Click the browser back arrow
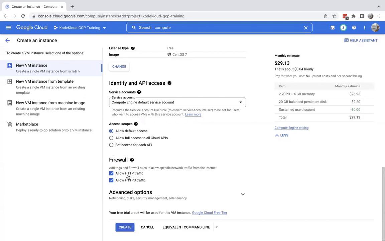This screenshot has height=241, width=385. pyautogui.click(x=6, y=16)
